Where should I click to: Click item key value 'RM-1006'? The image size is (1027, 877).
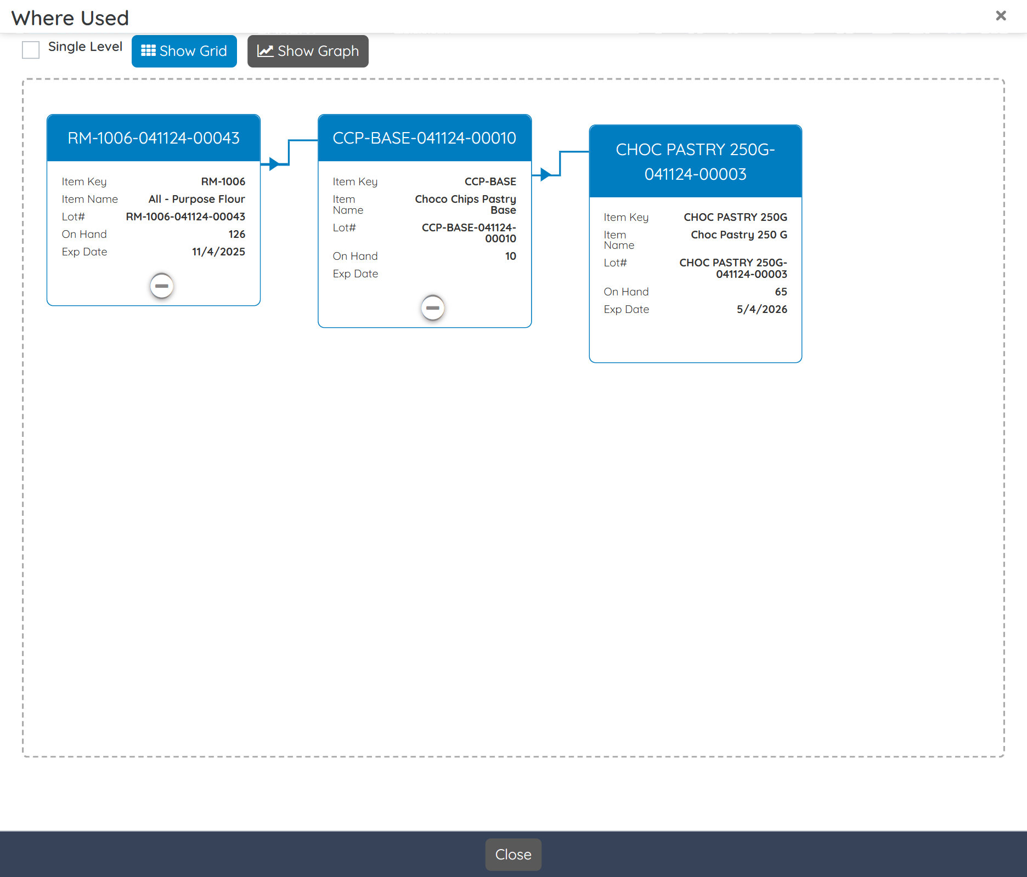click(x=223, y=181)
